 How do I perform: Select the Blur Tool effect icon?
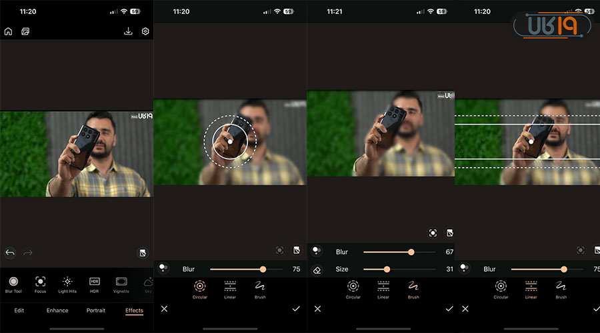[x=13, y=282]
